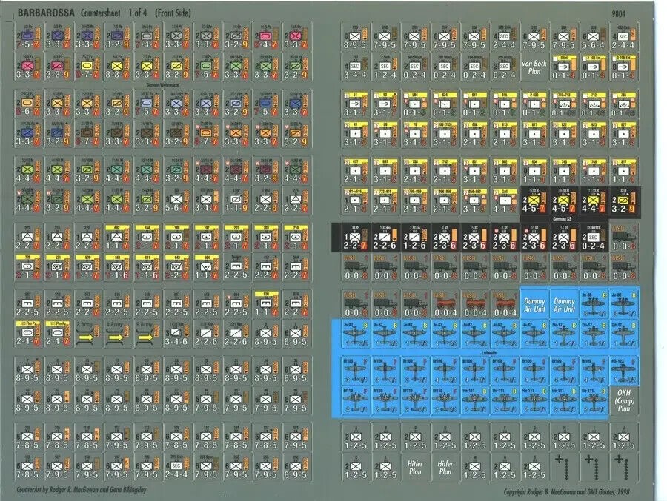The width and height of the screenshot is (667, 501).
Task: Select the 2 Army yellow arrow counter
Action: click(x=87, y=334)
